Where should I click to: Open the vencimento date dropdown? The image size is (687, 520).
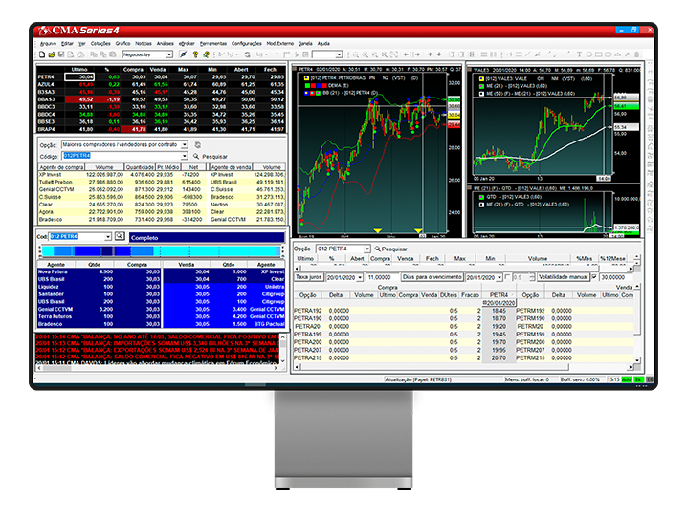click(499, 277)
